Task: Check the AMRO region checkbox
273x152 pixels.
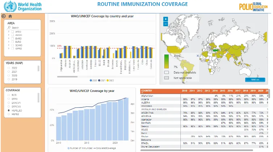Action: tap(13, 35)
